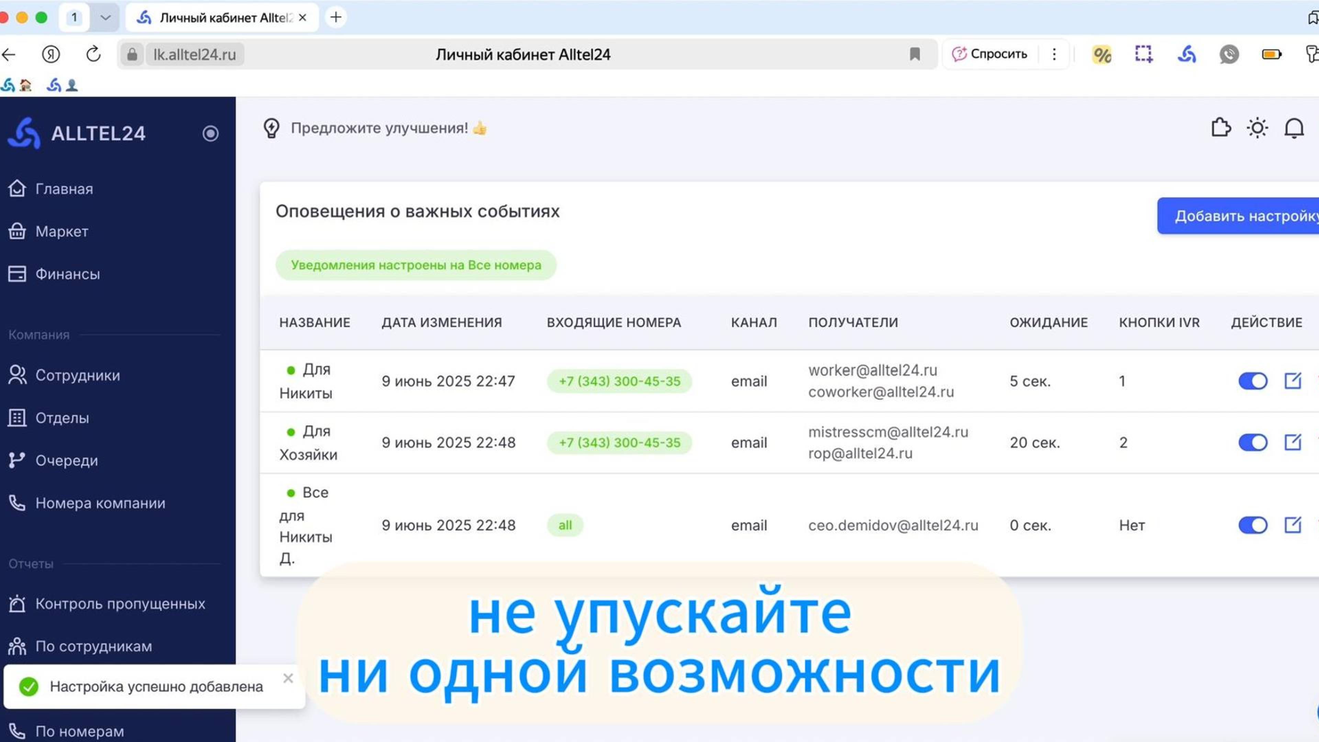The image size is (1319, 742).
Task: Click the all badge in third row
Action: pos(565,525)
